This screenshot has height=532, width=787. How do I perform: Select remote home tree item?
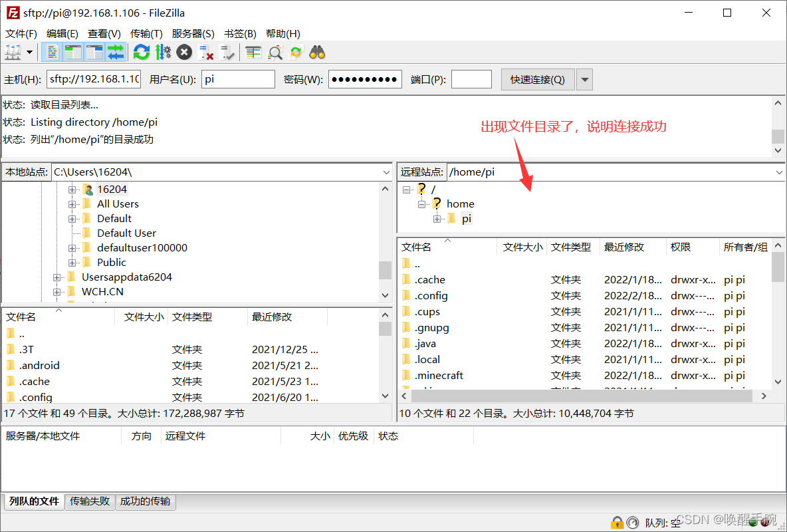[460, 204]
